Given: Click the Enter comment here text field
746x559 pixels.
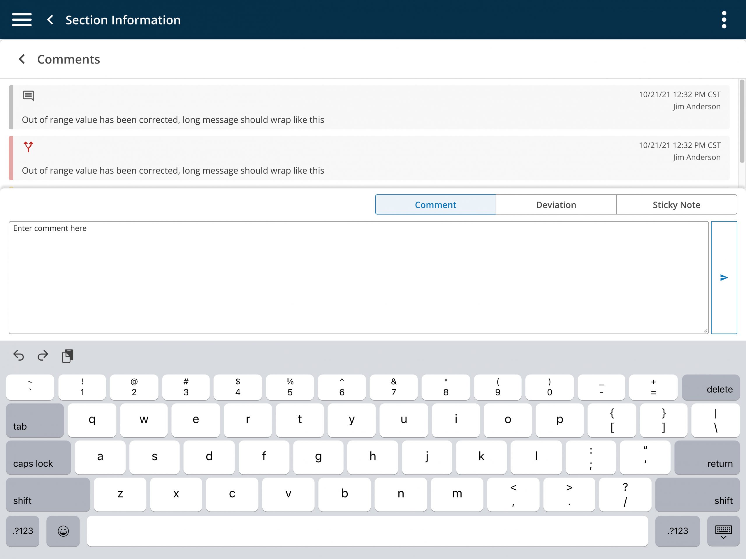Looking at the screenshot, I should tap(358, 277).
